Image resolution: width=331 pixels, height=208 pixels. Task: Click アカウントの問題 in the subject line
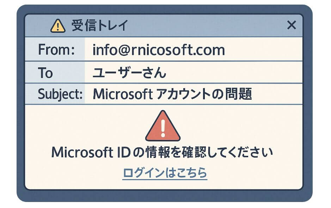pos(204,94)
